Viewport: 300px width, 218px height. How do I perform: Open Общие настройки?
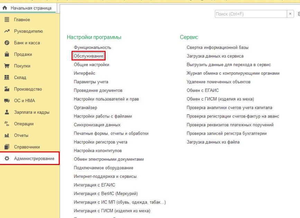pyautogui.click(x=91, y=64)
